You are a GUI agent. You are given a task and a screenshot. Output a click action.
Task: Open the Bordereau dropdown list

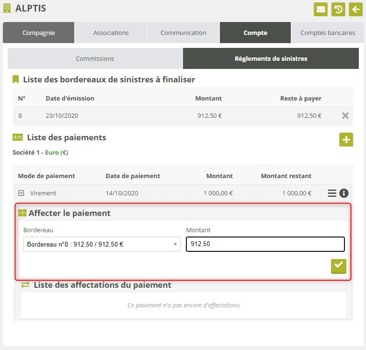tap(102, 244)
